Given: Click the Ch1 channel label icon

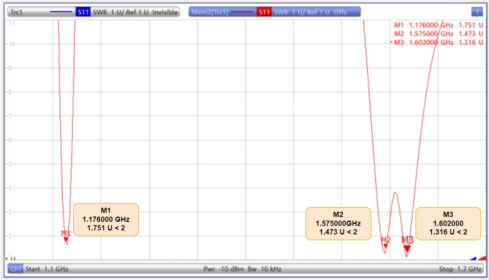Looking at the screenshot, I should point(16,269).
